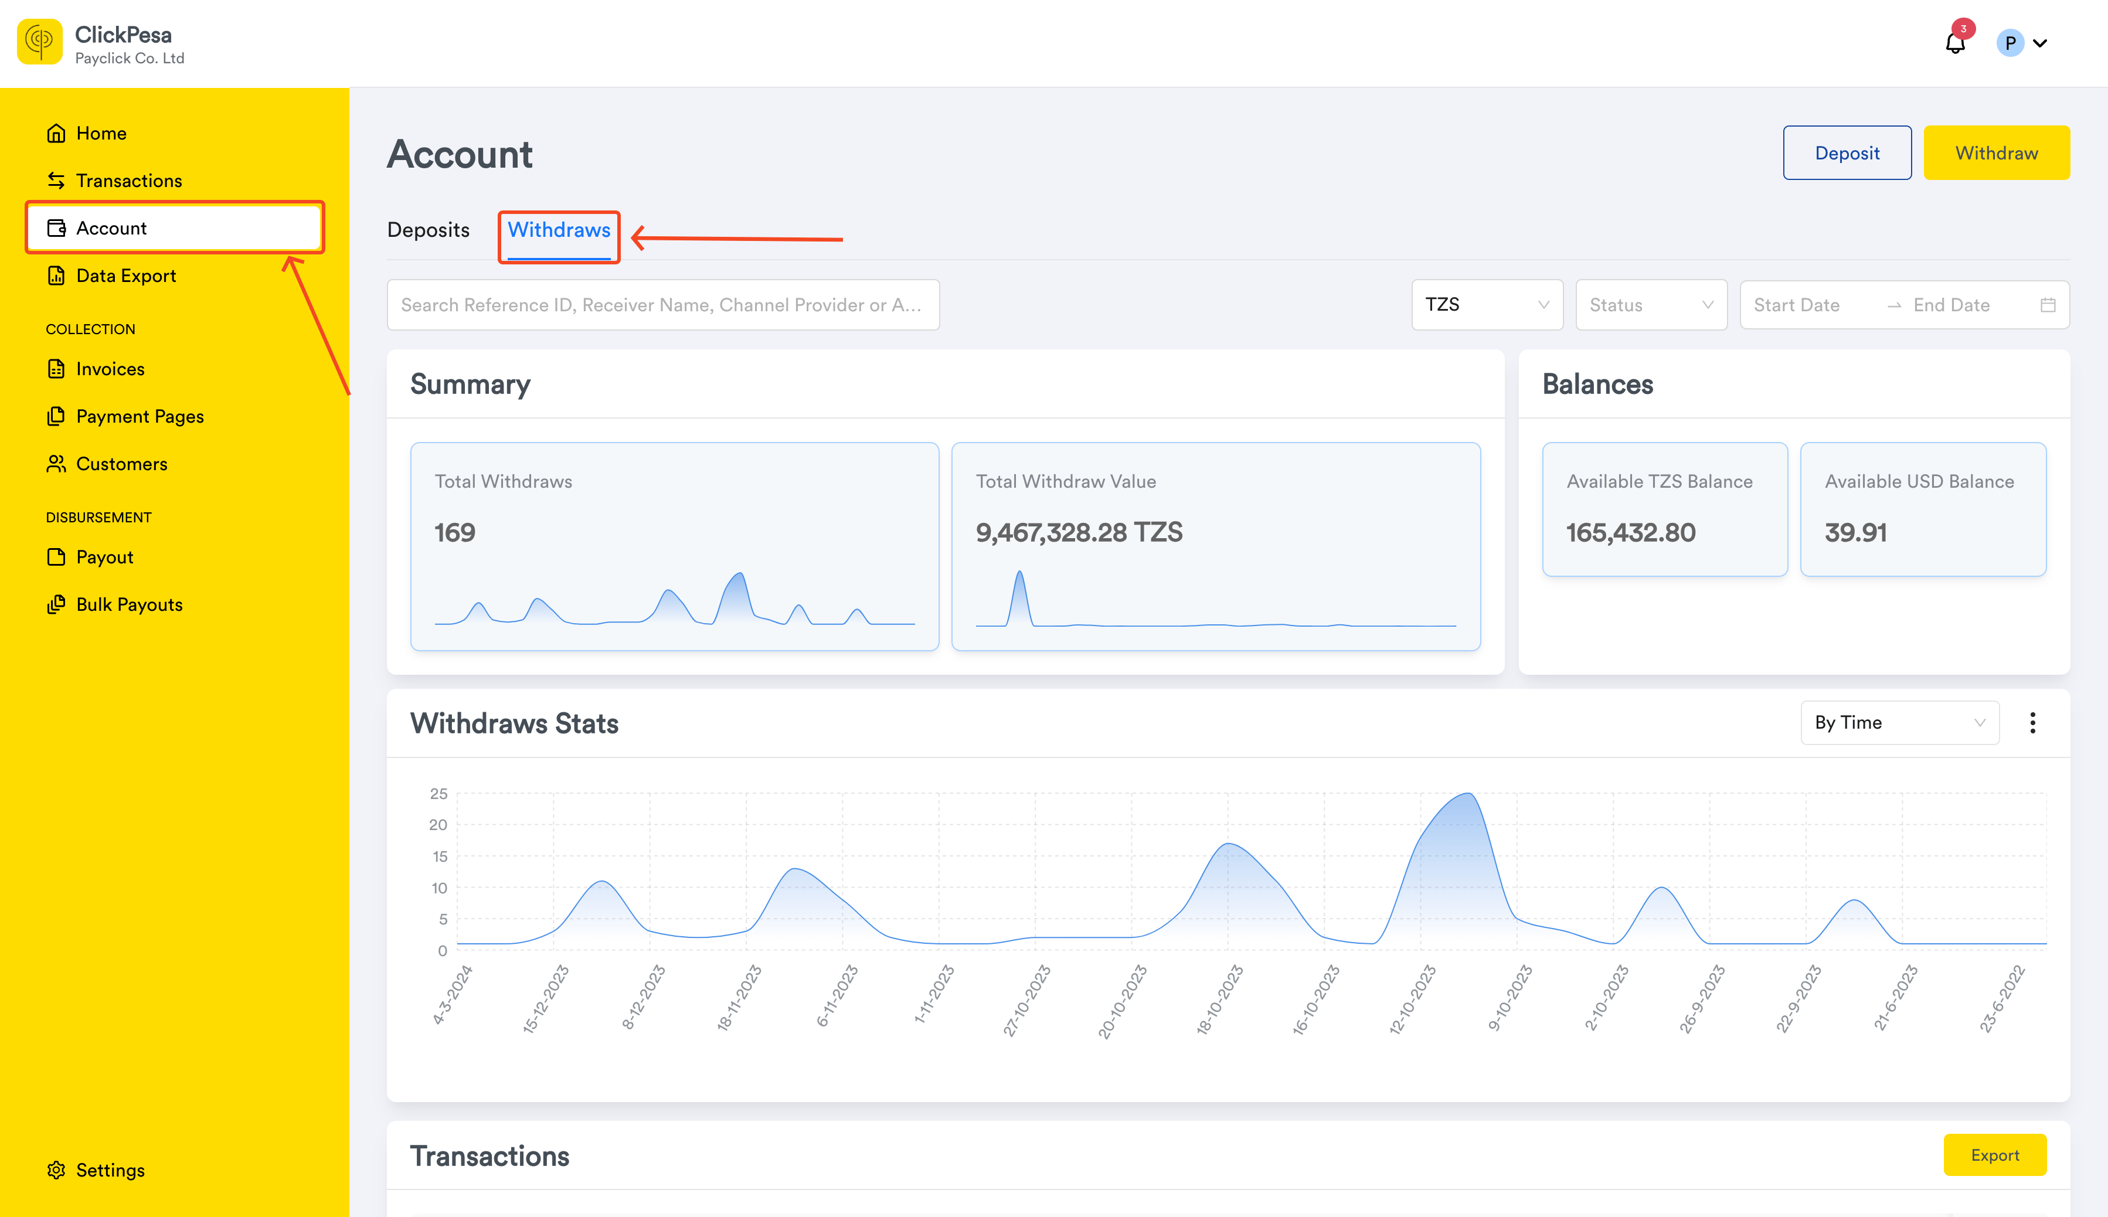
Task: Click the 4-3-2024 chart axis label
Action: (452, 995)
